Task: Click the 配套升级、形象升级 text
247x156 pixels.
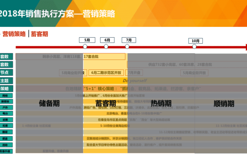Action: tap(55, 151)
